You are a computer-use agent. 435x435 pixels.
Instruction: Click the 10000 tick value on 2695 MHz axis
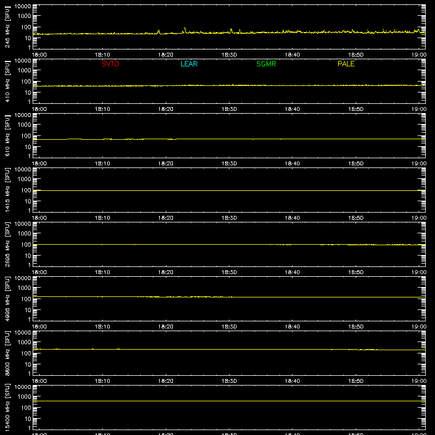pyautogui.click(x=23, y=224)
